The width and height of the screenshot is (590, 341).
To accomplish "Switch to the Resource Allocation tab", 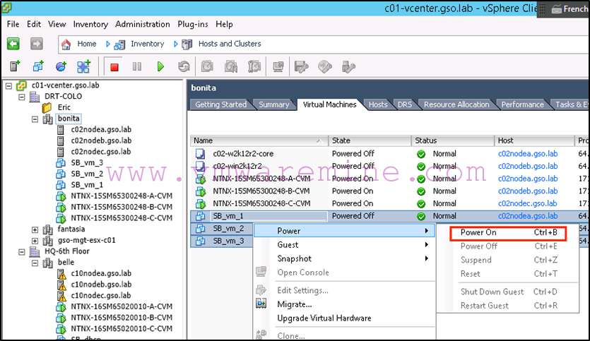I will [x=456, y=104].
